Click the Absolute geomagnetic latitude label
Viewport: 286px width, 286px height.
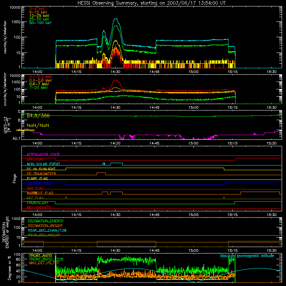point(247,256)
